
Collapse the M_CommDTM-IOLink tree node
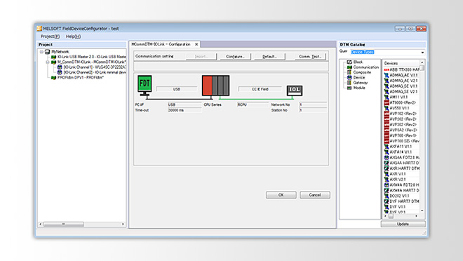(x=48, y=62)
